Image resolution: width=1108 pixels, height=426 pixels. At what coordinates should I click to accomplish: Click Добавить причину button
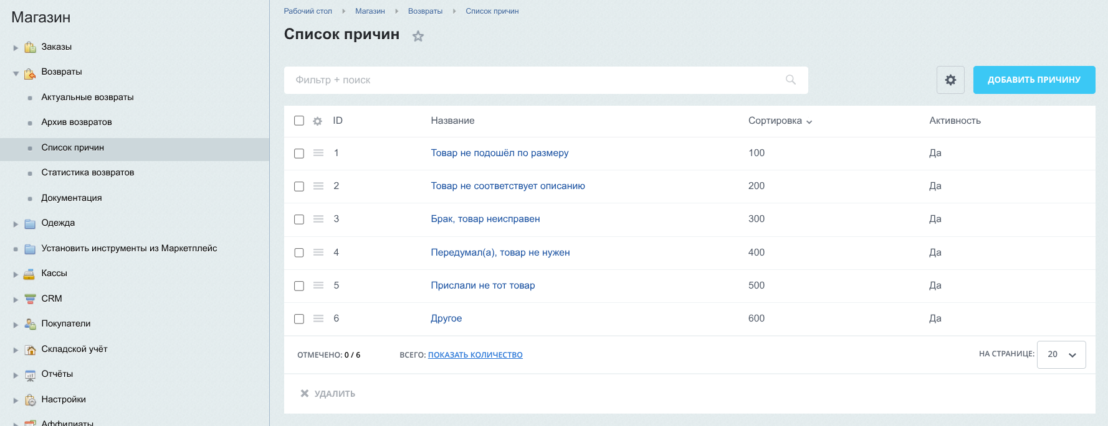pyautogui.click(x=1034, y=80)
